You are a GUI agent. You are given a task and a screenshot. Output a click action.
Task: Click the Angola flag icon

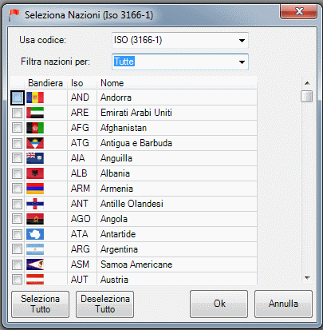35,219
